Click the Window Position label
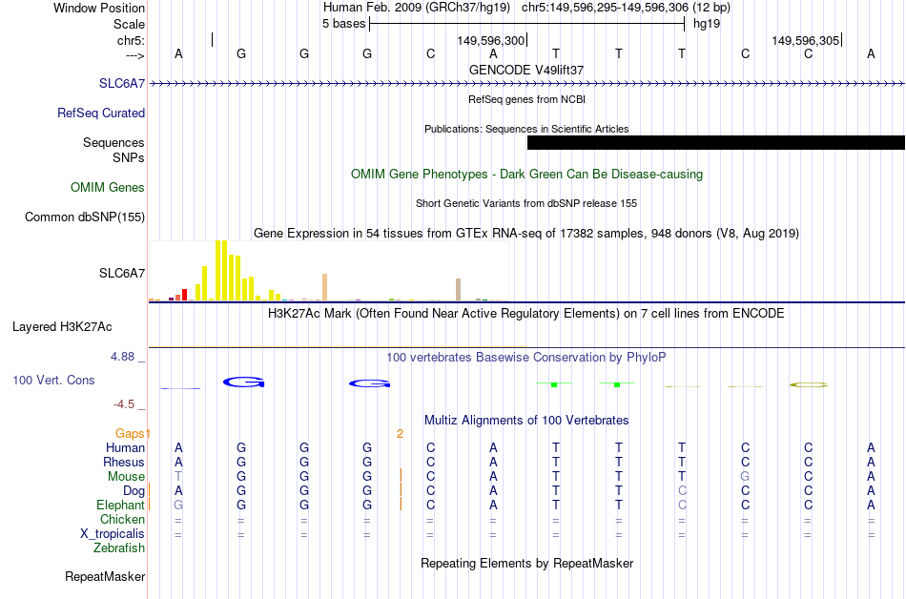The height and width of the screenshot is (599, 906). [x=99, y=8]
